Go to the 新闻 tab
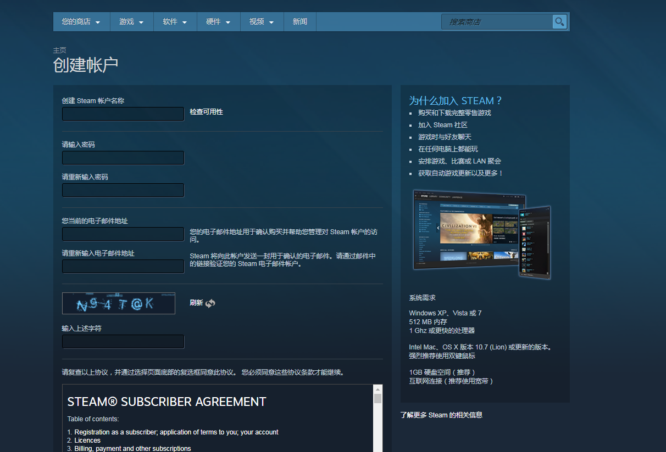Viewport: 666px width, 452px height. pos(300,22)
